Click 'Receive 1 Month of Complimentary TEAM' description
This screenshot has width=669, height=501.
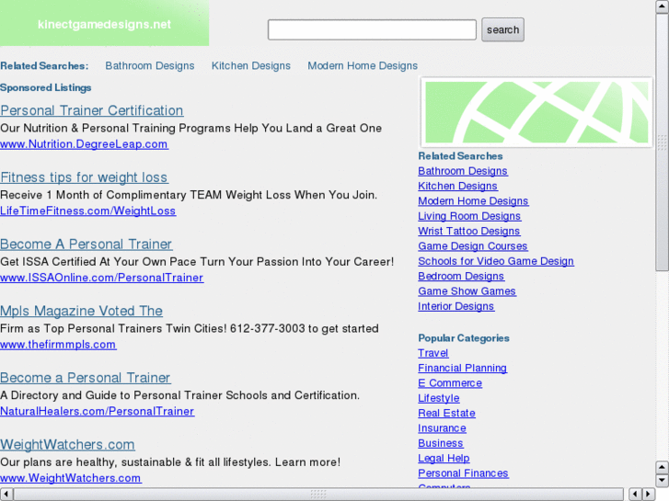coord(189,195)
